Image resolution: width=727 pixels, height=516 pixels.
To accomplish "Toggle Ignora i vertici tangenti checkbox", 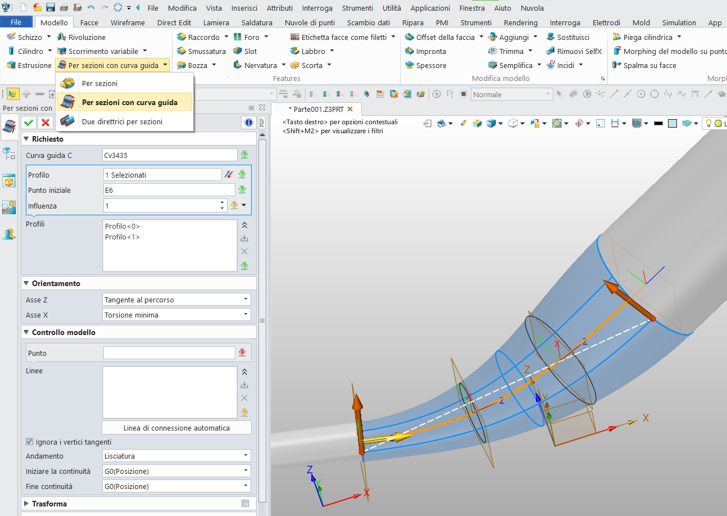I will [x=30, y=442].
